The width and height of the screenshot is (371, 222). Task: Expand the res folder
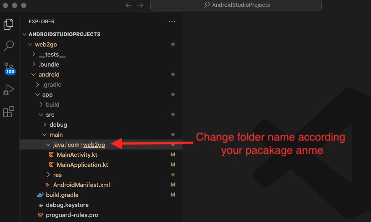[x=57, y=175]
